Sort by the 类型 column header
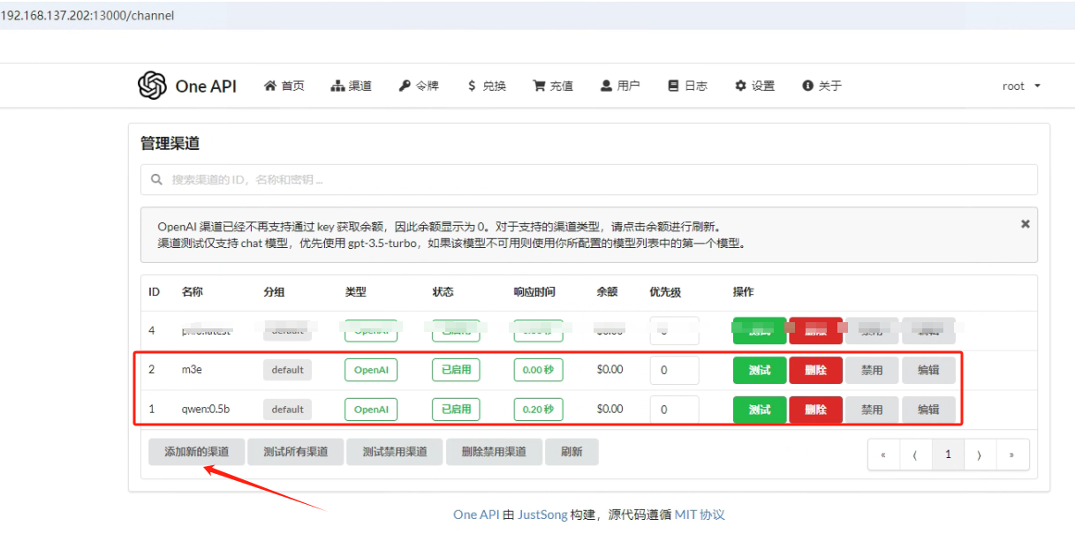This screenshot has height=549, width=1075. tap(355, 292)
